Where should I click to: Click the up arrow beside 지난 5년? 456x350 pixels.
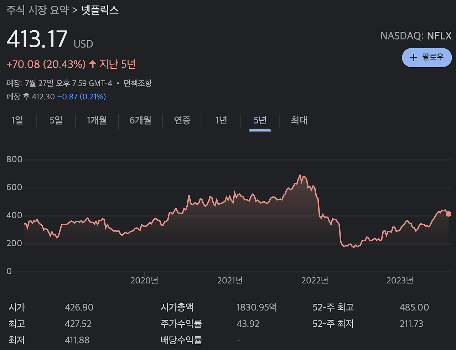pos(93,64)
